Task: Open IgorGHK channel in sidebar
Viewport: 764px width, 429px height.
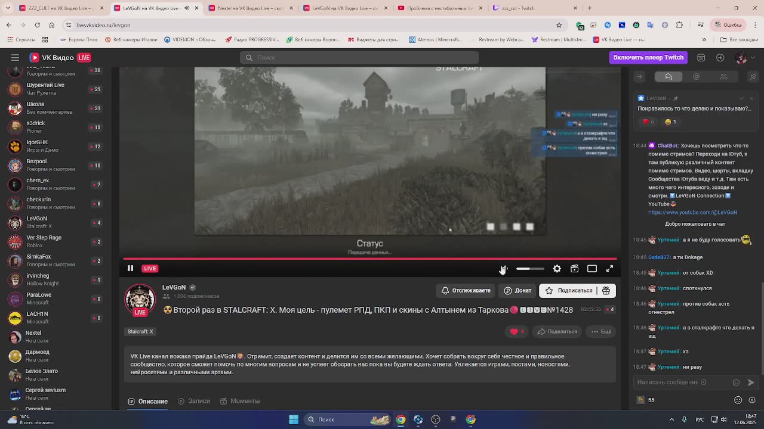Action: coord(56,146)
